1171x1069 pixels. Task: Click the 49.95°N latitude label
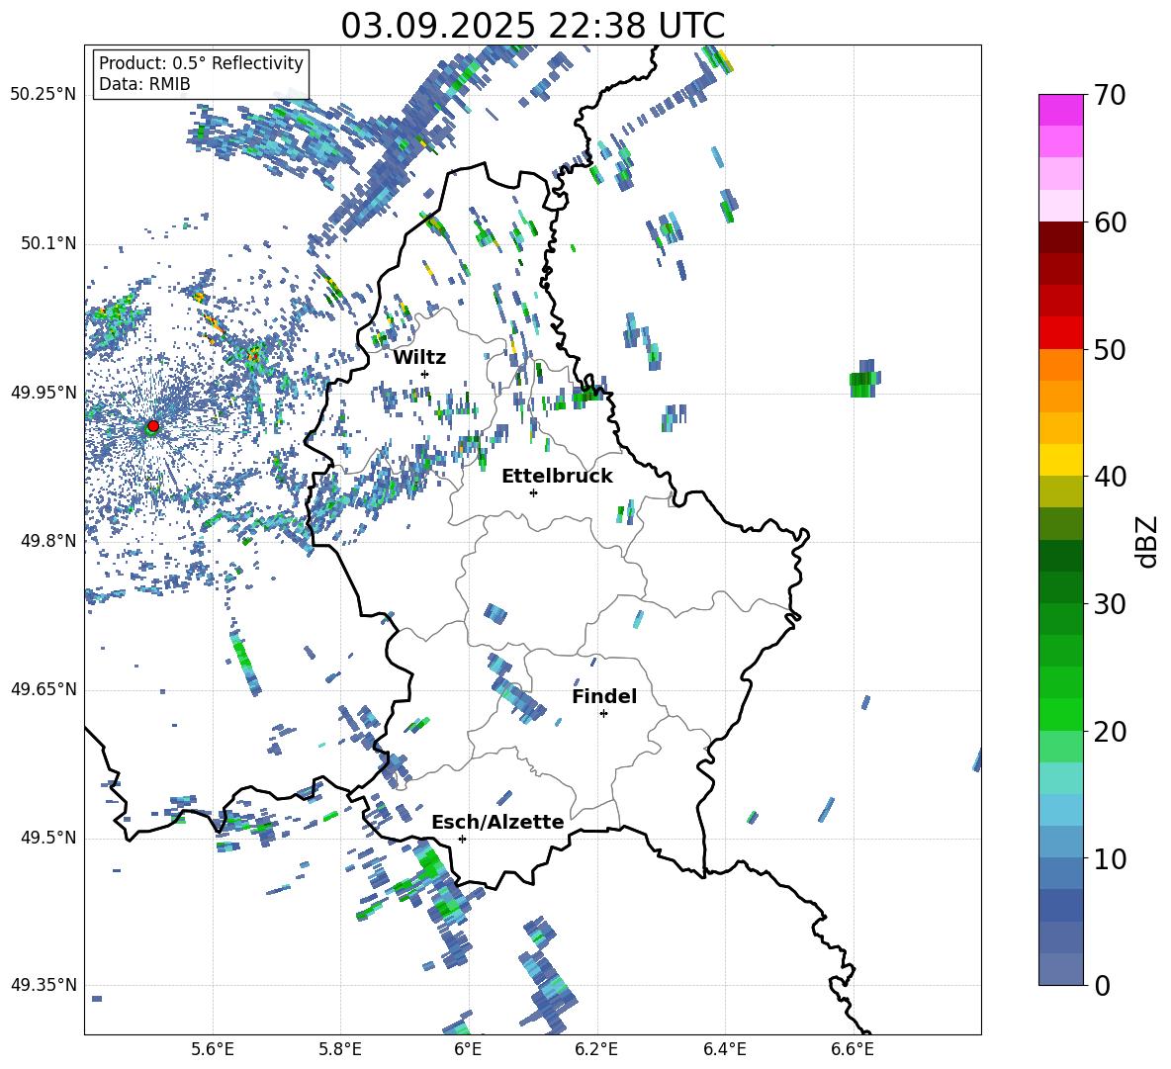pos(44,392)
